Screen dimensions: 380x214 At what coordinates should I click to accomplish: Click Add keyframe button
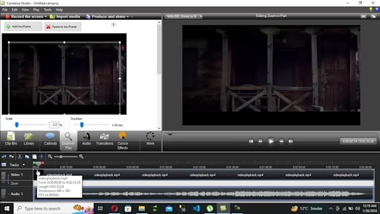[23, 26]
